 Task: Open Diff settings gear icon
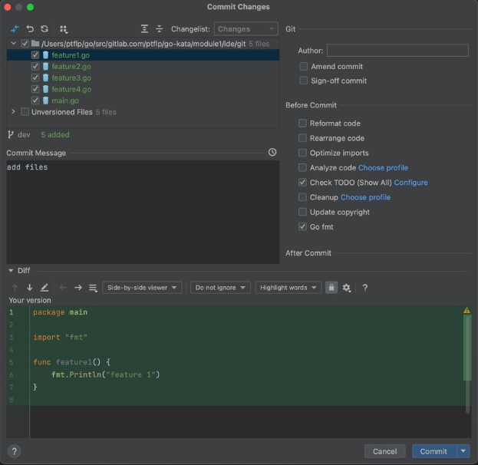point(347,288)
